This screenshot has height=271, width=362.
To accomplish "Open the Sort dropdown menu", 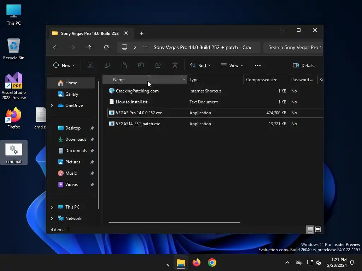I will [200, 65].
